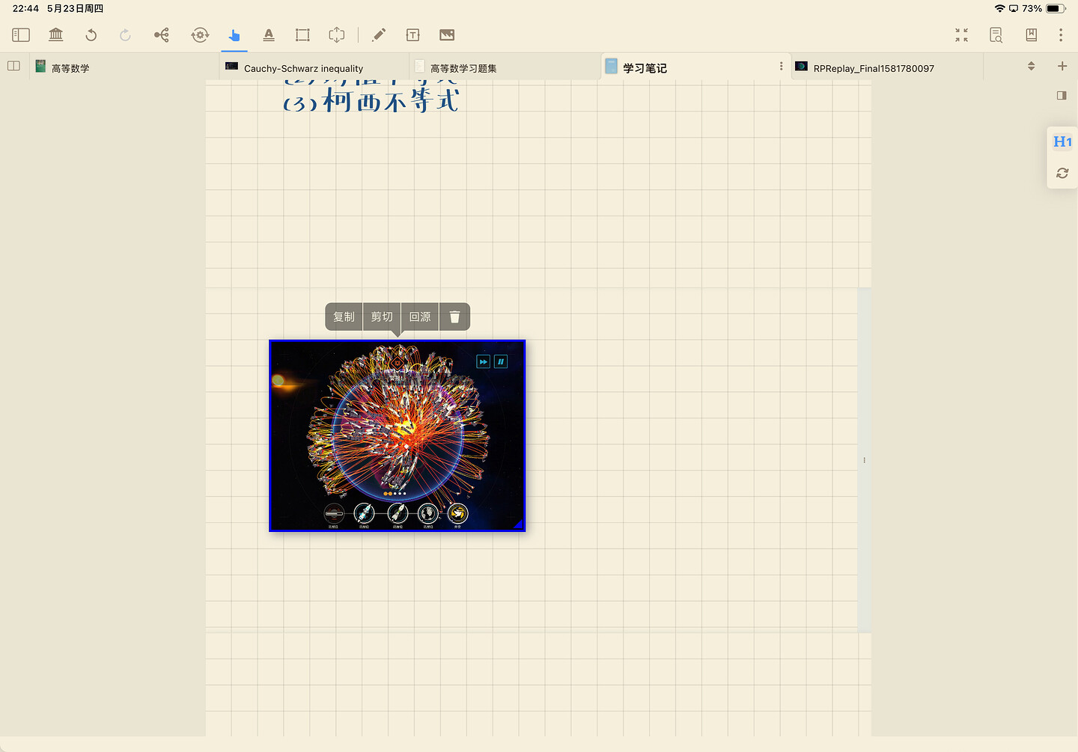
Task: Switch to the 高等数学习题集 tab
Action: 505,67
